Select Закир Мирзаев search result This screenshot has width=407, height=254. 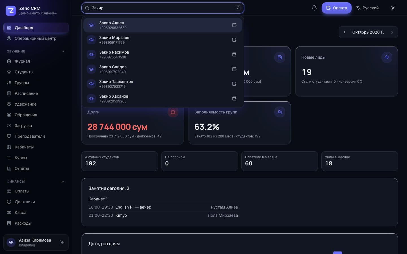point(163,40)
